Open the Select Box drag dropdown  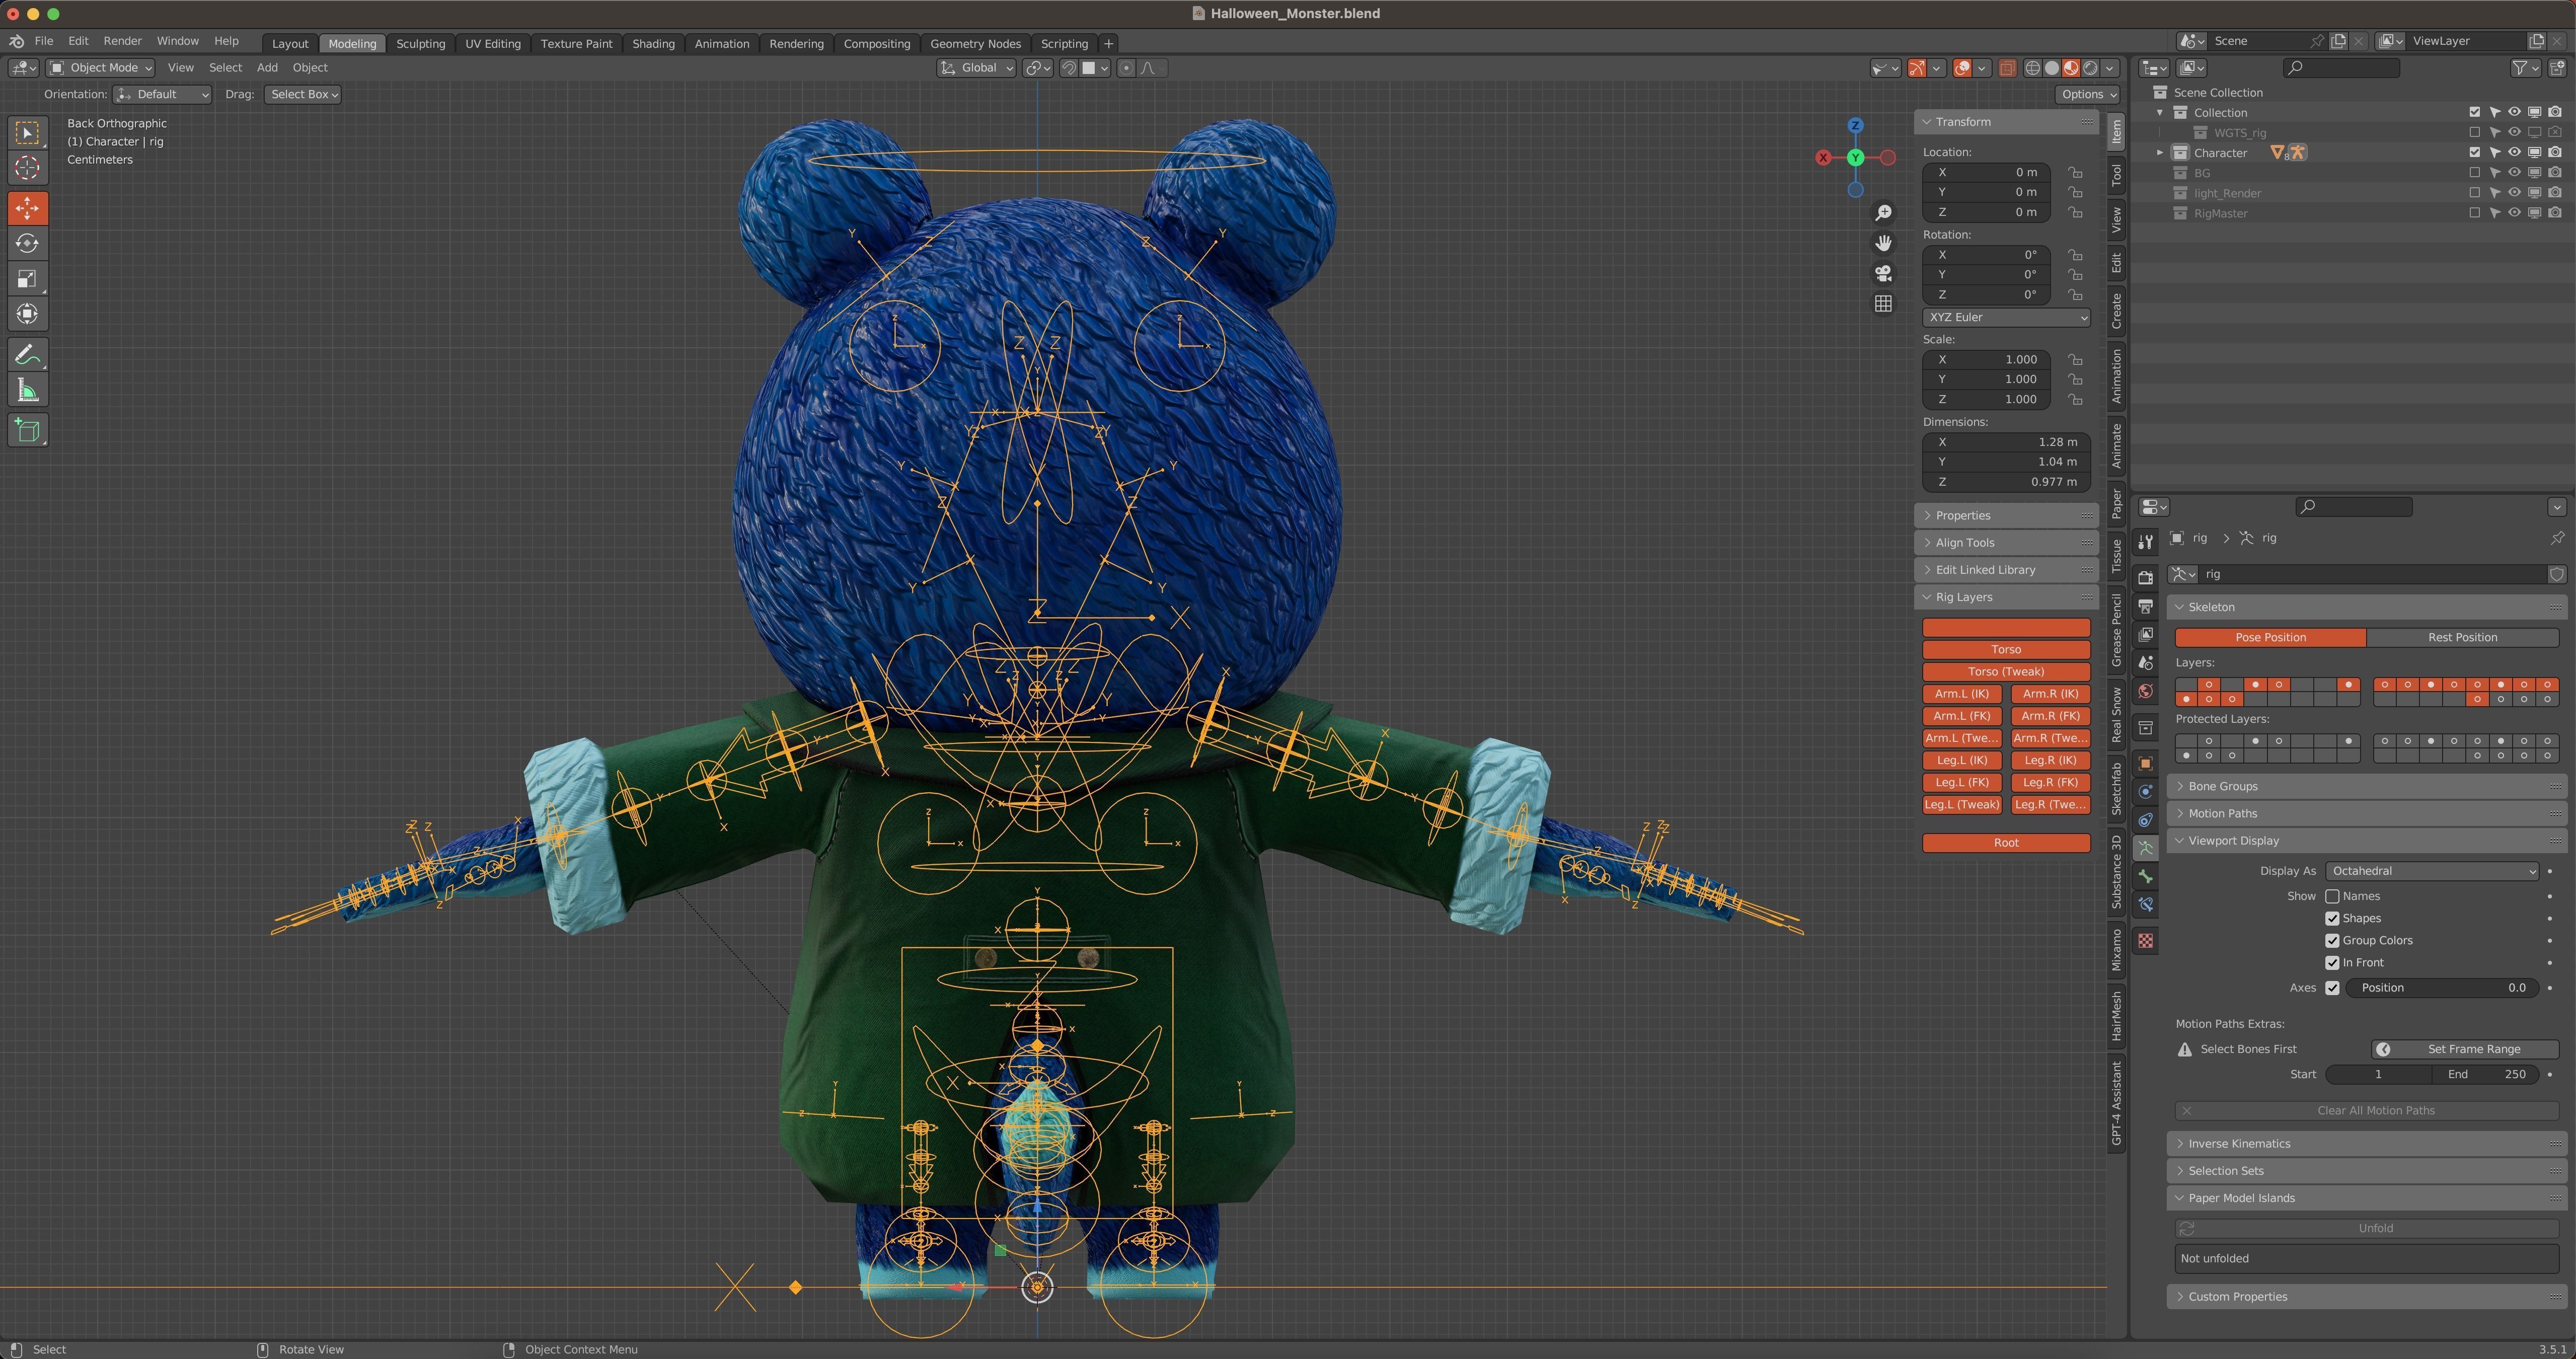click(x=303, y=94)
